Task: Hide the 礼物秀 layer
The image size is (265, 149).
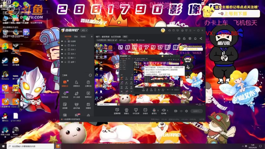Action: [x=62, y=41]
